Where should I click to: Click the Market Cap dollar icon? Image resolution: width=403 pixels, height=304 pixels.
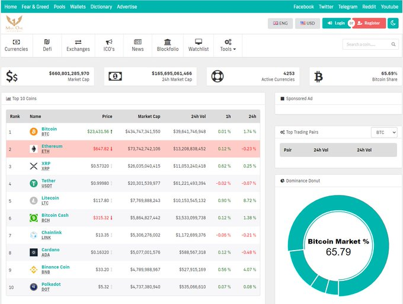tap(12, 76)
